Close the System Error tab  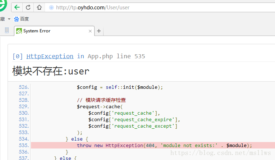click(90, 31)
